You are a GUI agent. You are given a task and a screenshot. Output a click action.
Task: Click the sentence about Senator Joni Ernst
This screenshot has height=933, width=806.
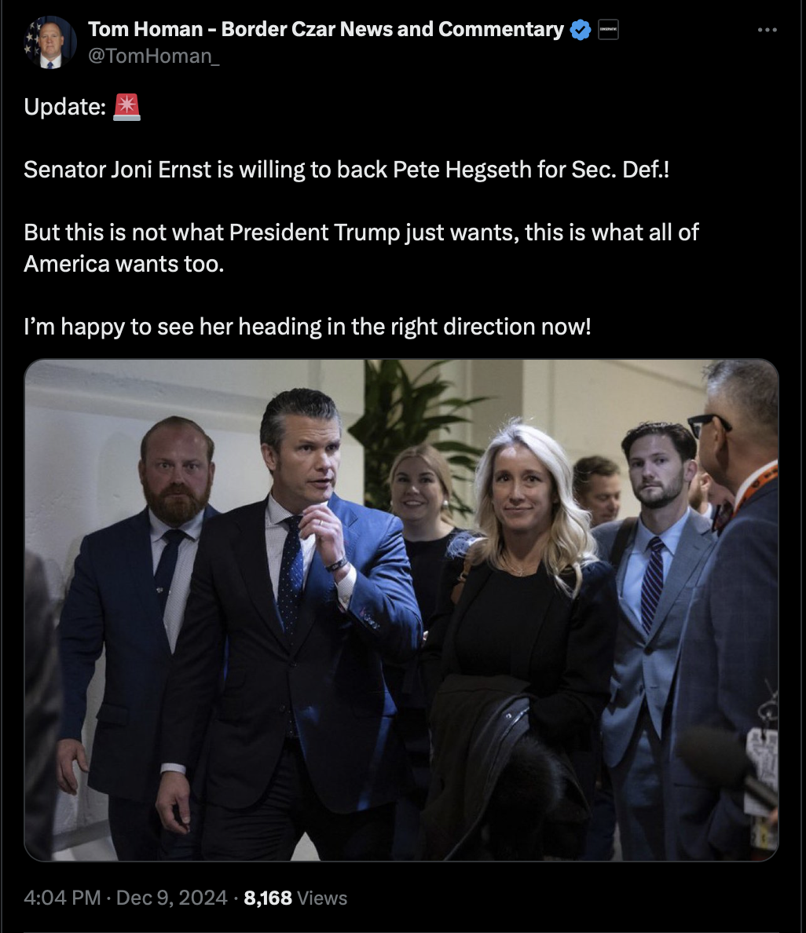(346, 170)
